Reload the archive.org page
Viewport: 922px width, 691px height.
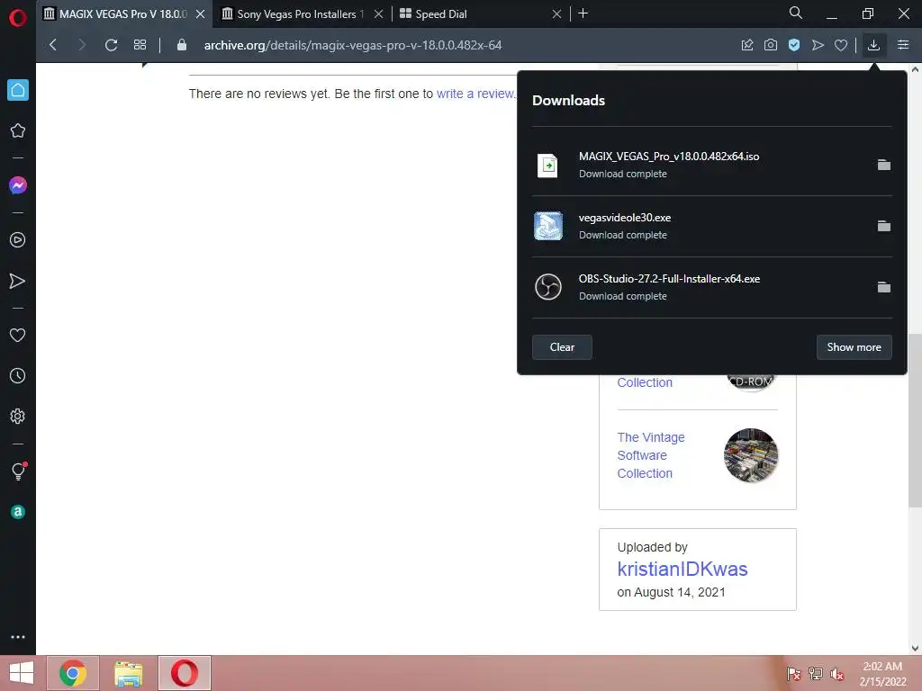(x=111, y=45)
